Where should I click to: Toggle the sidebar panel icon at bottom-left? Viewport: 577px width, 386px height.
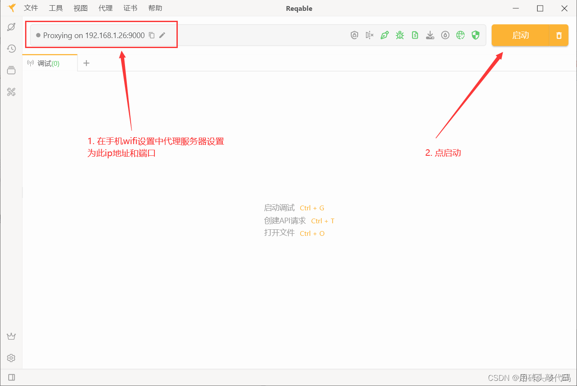(x=12, y=377)
